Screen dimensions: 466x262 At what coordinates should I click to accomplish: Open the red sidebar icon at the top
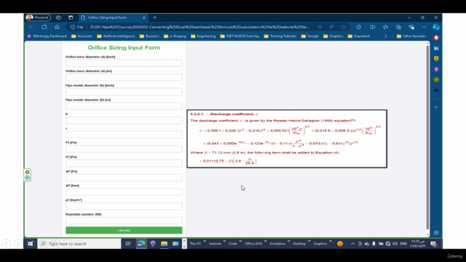(x=436, y=37)
